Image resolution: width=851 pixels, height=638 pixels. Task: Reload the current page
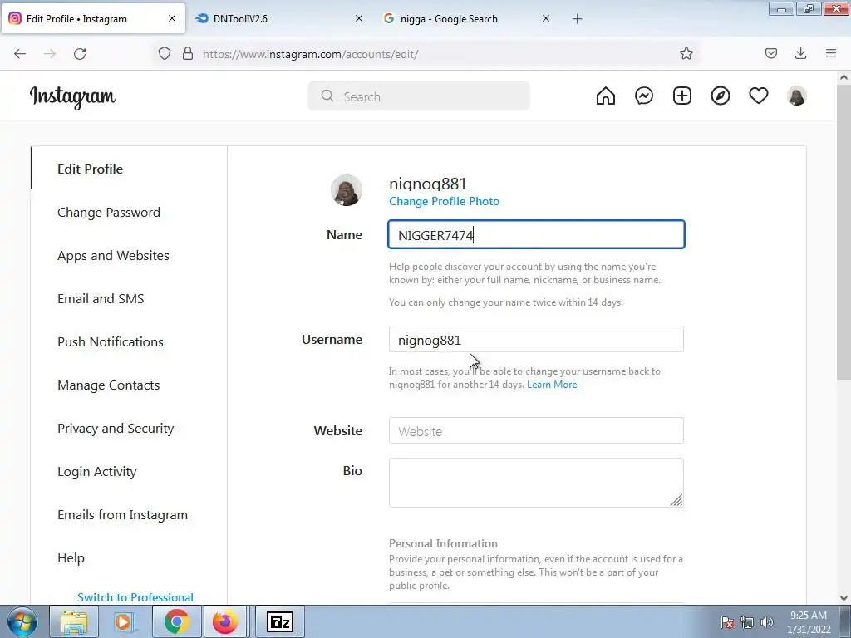pyautogui.click(x=80, y=54)
